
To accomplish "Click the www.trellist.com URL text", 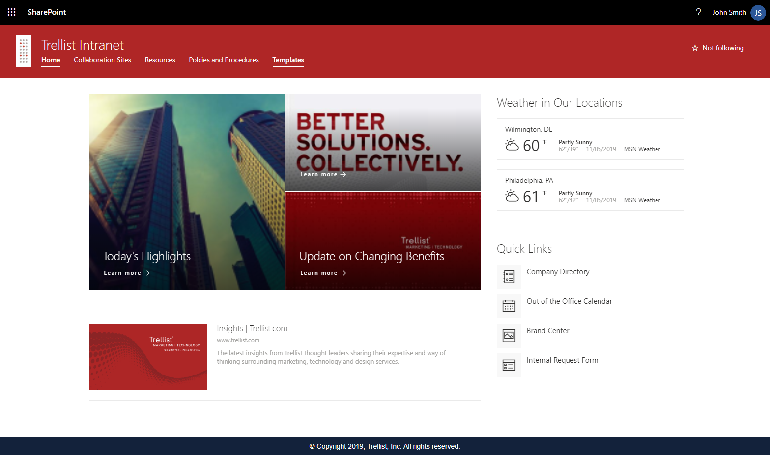I will [x=238, y=340].
